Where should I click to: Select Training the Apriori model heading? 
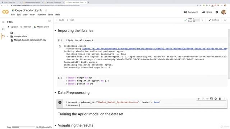[91, 114]
